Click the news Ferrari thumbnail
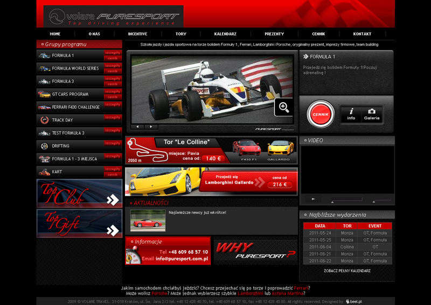The image size is (431, 305). point(148,221)
